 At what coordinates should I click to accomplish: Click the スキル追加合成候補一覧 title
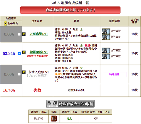(x=70, y=3)
